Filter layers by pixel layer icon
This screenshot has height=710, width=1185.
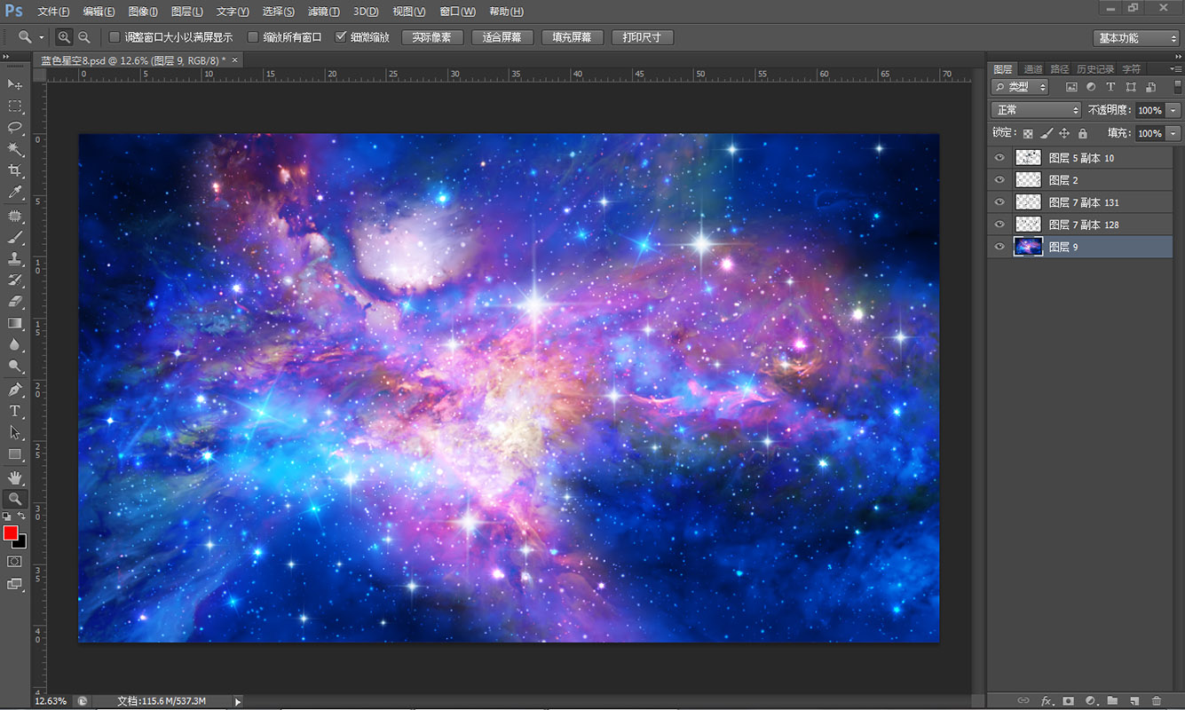coord(1071,87)
